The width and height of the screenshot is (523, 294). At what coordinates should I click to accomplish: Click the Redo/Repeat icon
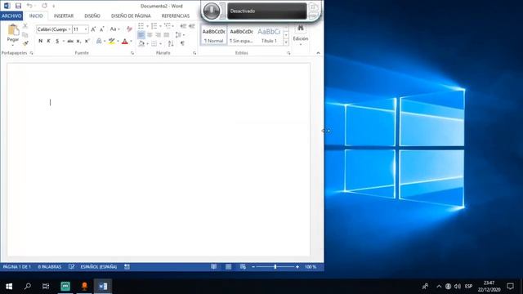tap(44, 6)
